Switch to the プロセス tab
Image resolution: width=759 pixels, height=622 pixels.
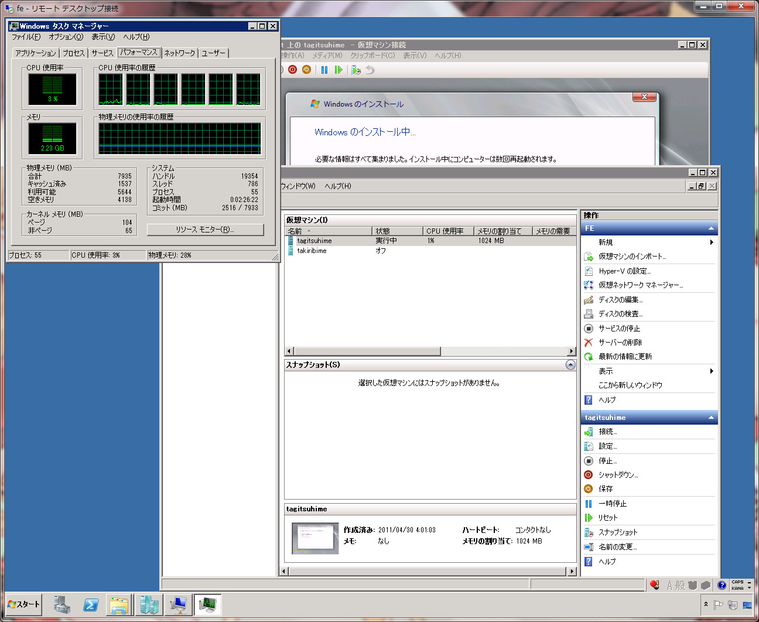point(74,53)
